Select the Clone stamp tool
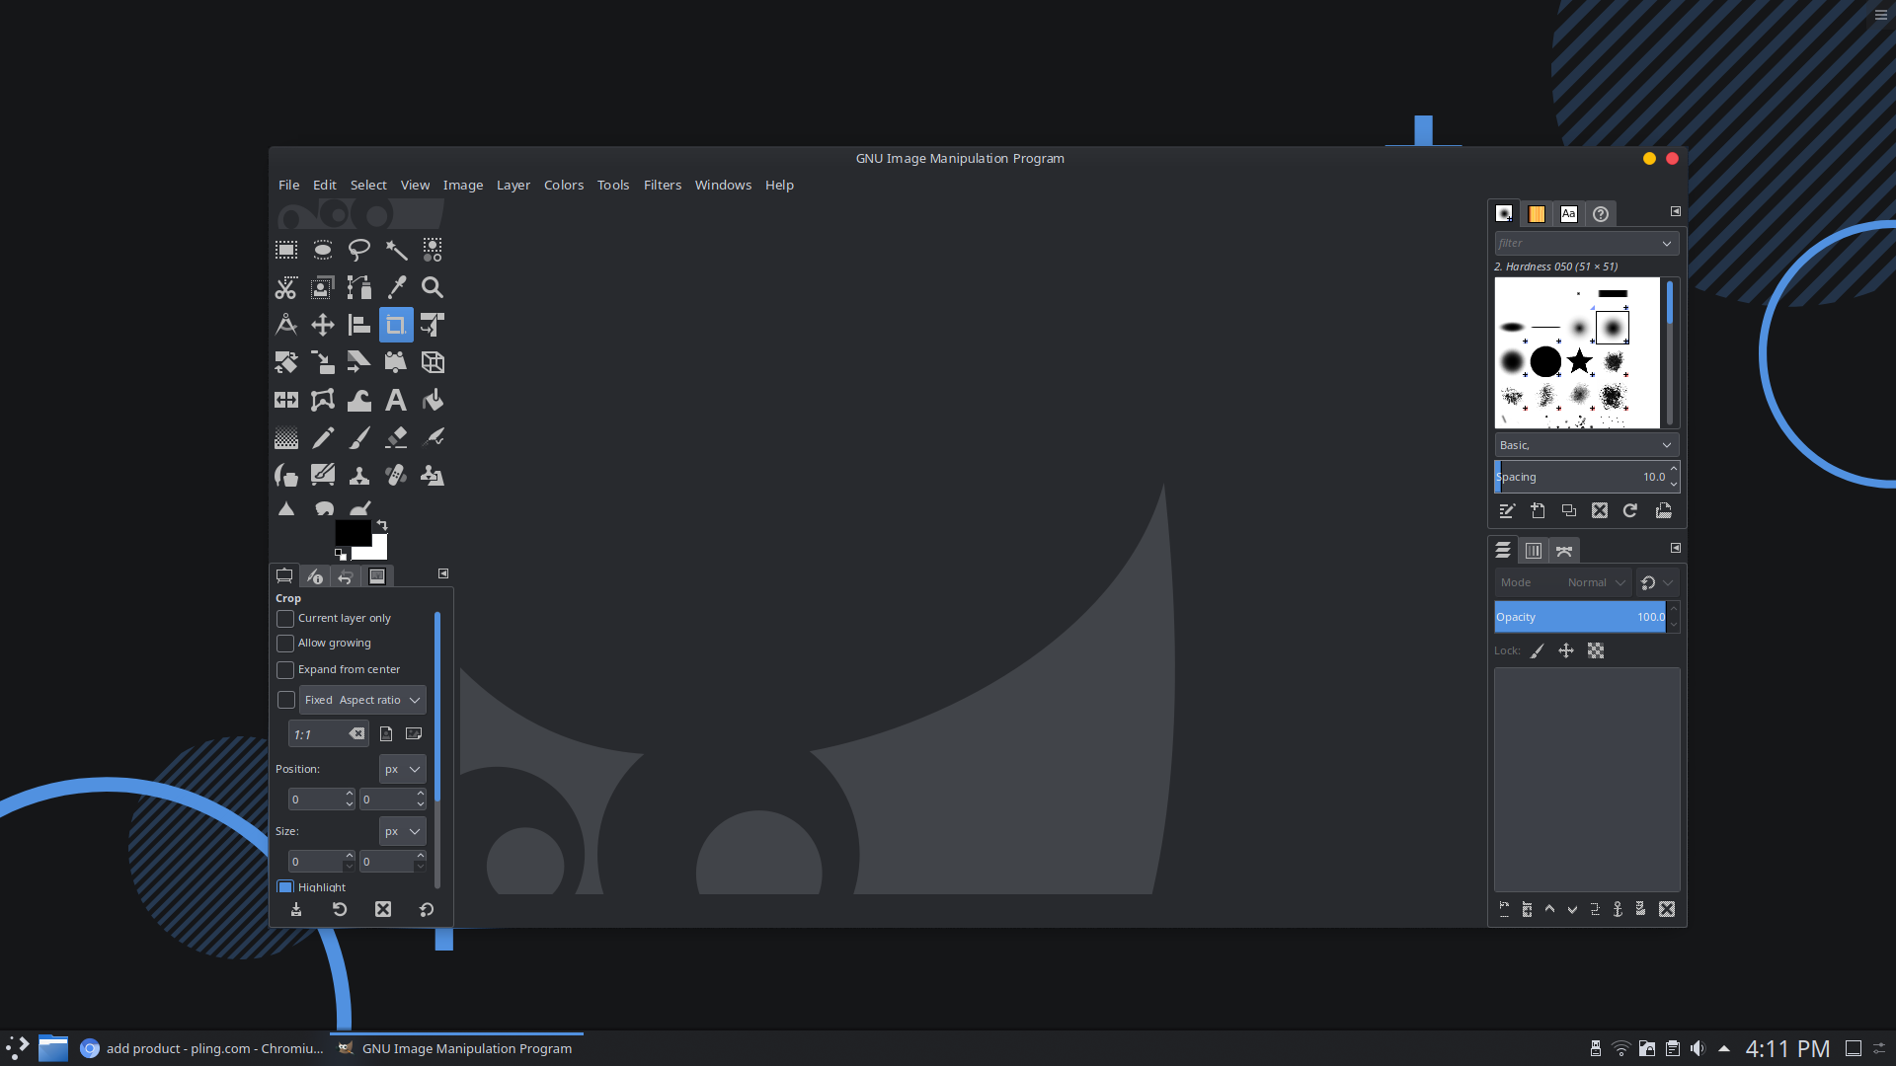This screenshot has height=1066, width=1896. click(359, 476)
